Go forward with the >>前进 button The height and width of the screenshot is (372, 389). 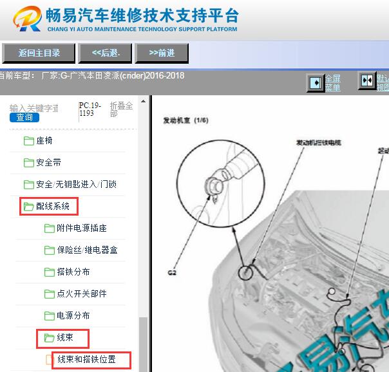pyautogui.click(x=162, y=53)
